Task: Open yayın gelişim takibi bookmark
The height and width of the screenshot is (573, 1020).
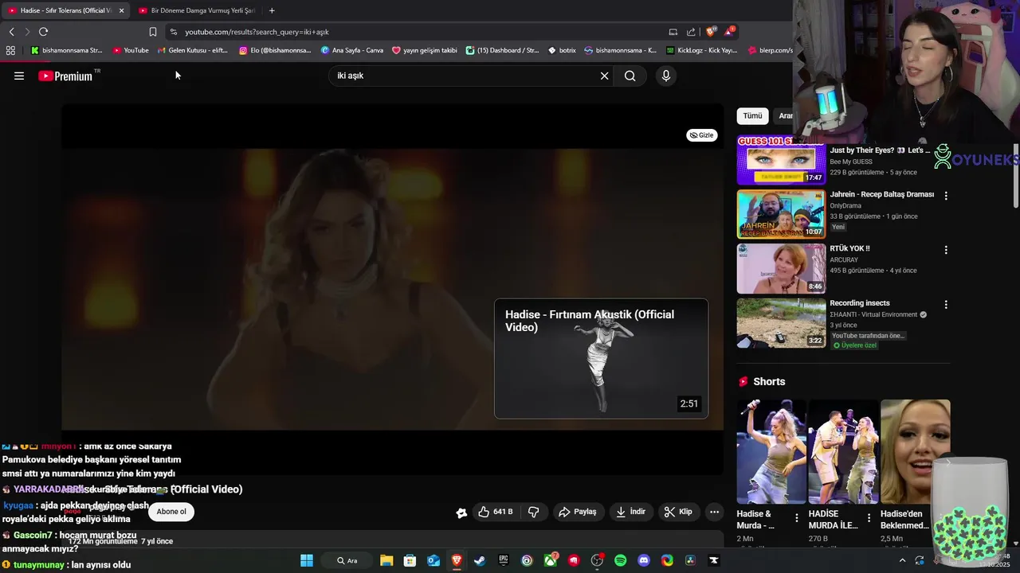Action: click(425, 50)
